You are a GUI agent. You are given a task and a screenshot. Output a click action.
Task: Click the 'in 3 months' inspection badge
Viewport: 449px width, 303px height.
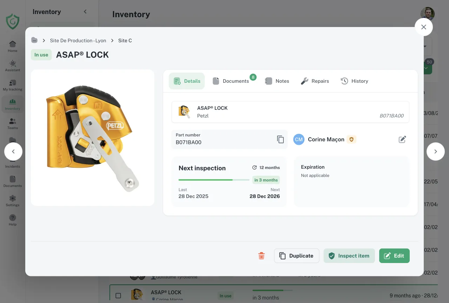(266, 180)
